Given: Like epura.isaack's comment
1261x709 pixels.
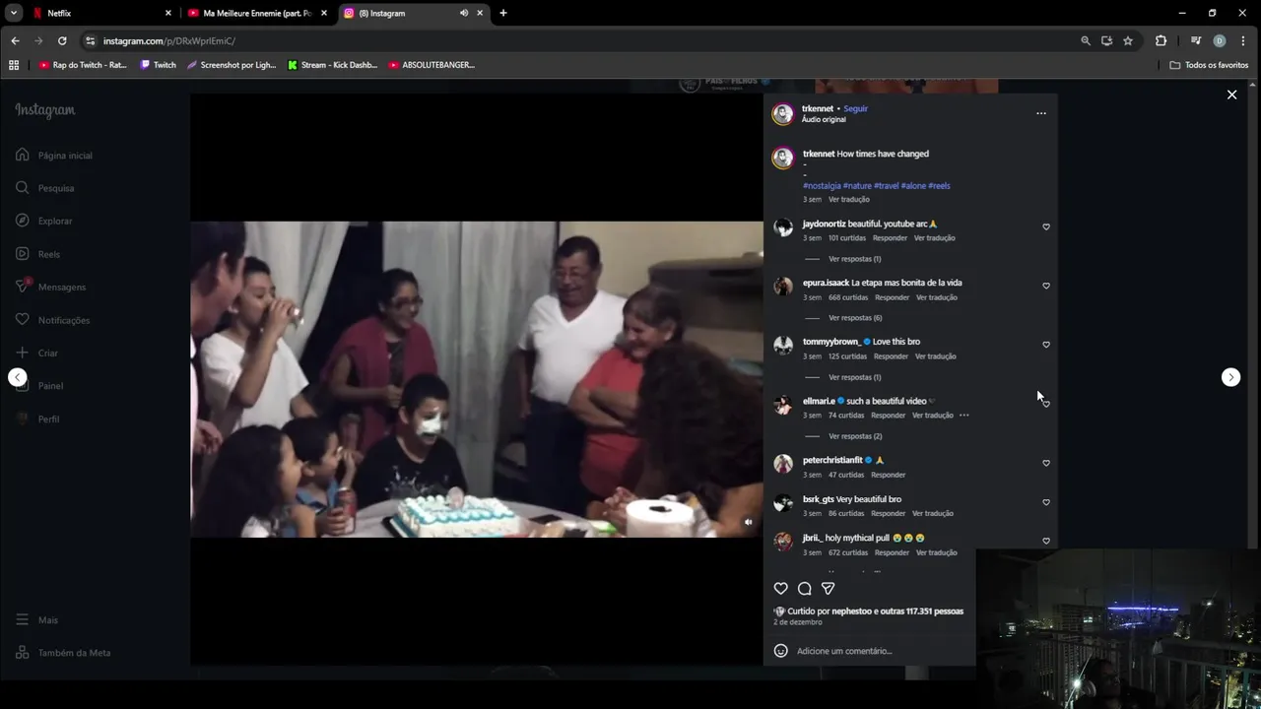Looking at the screenshot, I should [x=1046, y=286].
